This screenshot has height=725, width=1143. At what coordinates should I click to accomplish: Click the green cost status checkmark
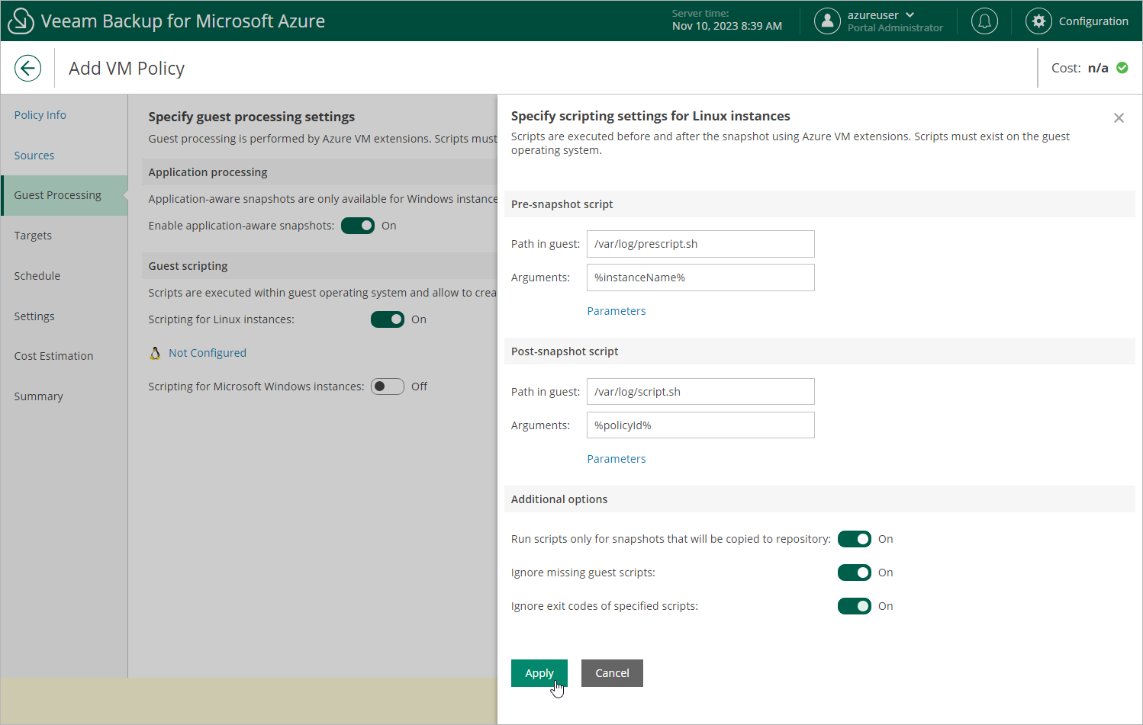click(x=1122, y=68)
